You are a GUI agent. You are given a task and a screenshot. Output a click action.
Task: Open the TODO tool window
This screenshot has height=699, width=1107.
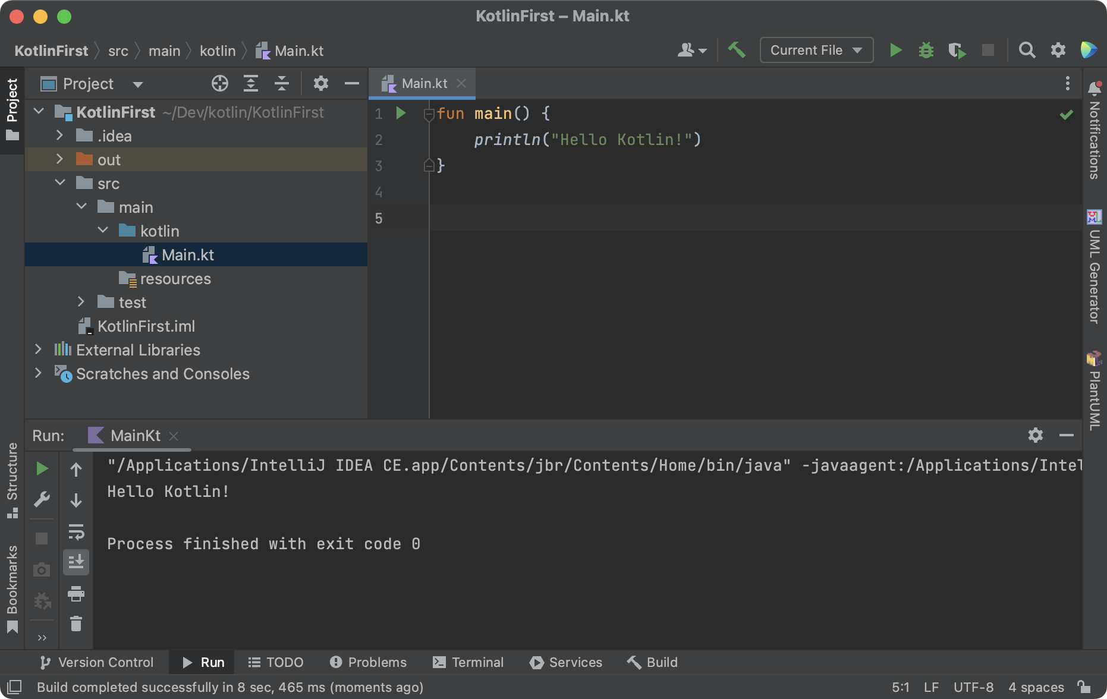[x=275, y=662]
